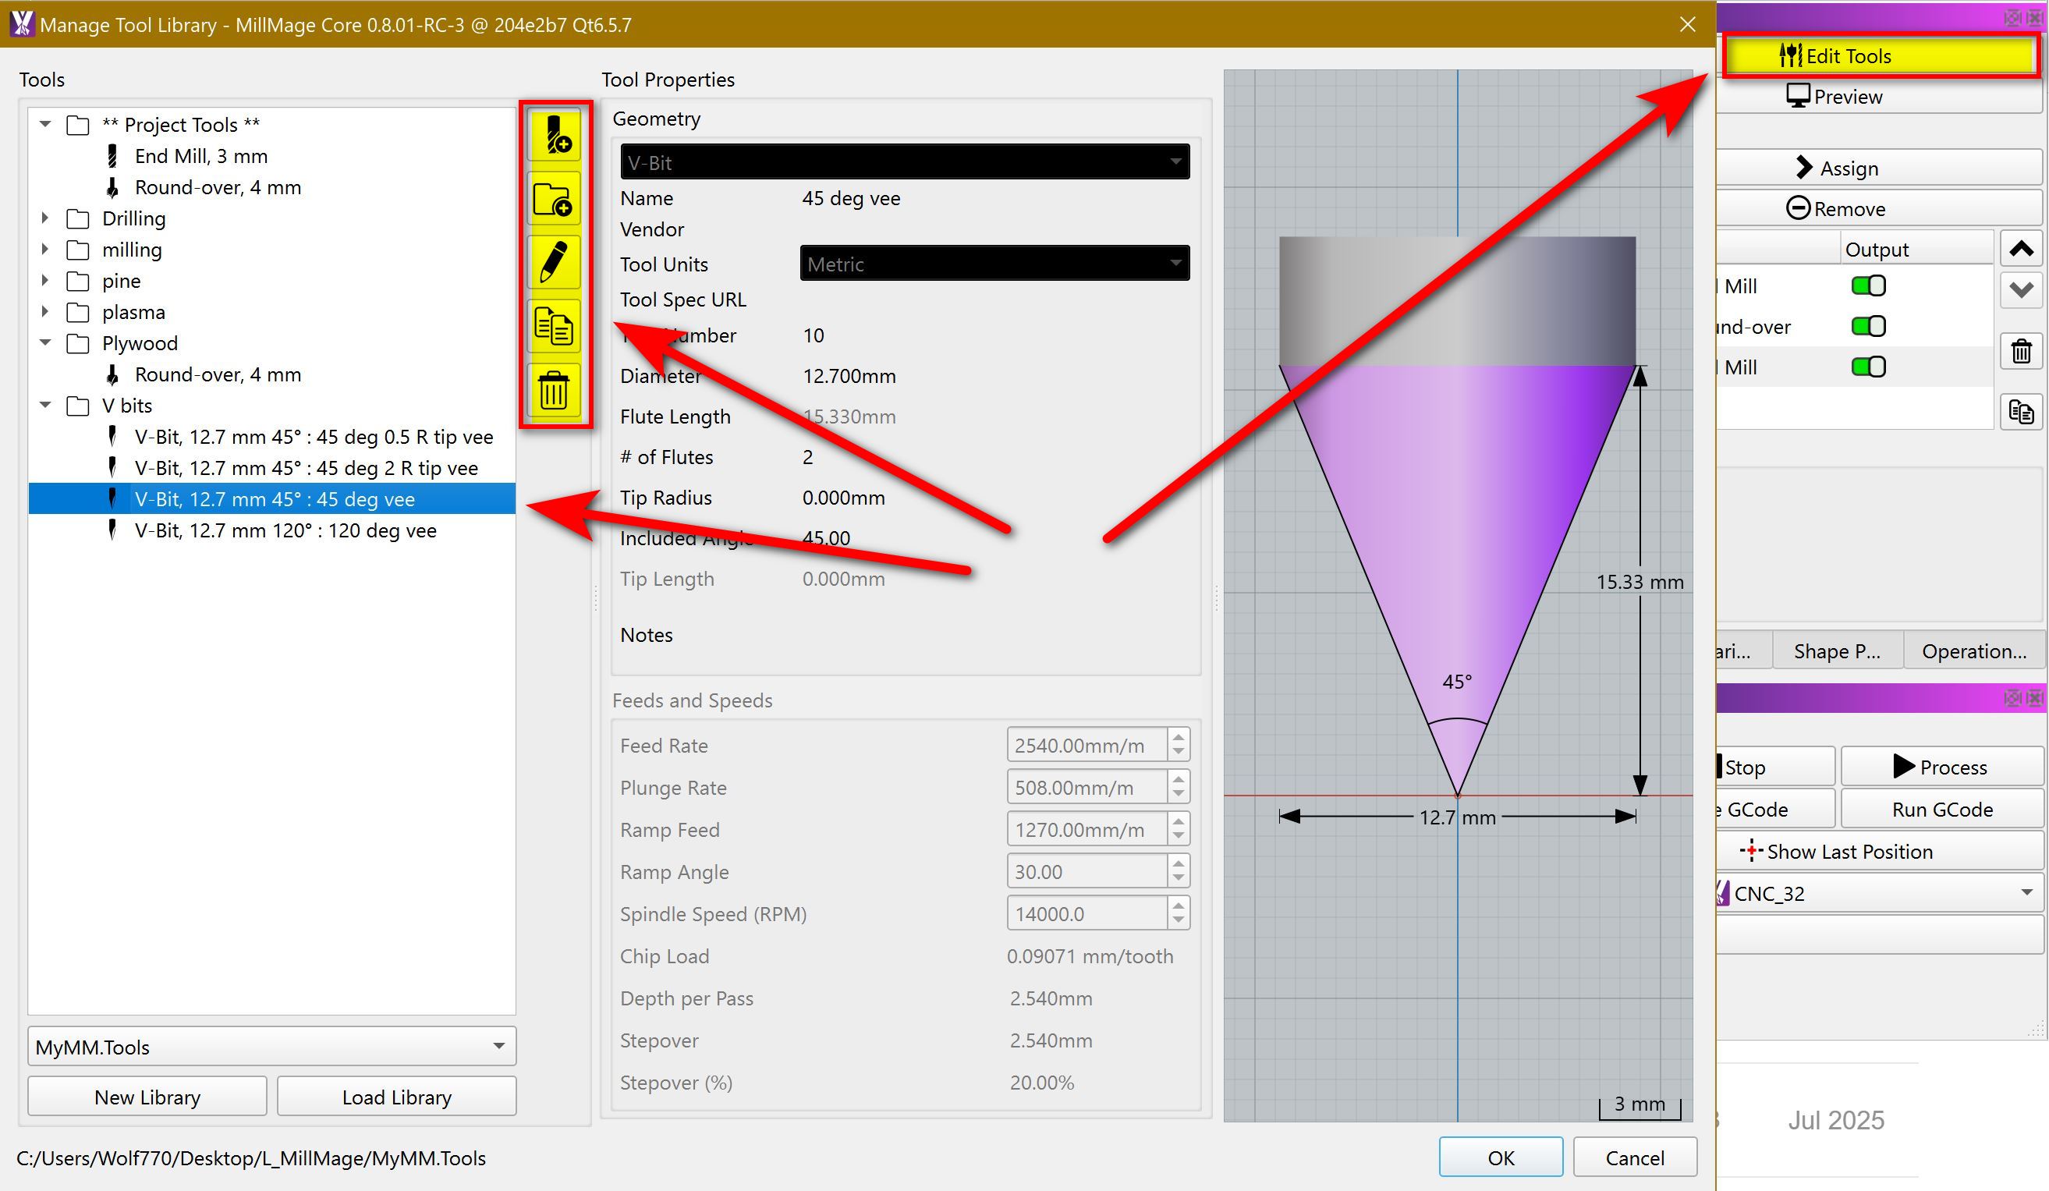This screenshot has width=2049, height=1191.
Task: Expand the Drilling folder
Action: point(45,218)
